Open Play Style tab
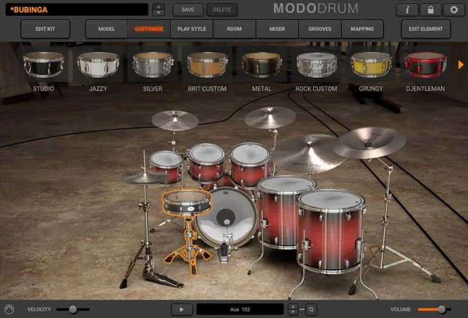 point(191,29)
